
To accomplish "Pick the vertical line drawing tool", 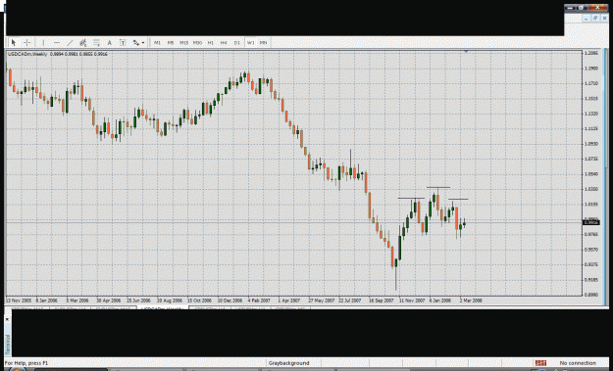I will coord(43,42).
